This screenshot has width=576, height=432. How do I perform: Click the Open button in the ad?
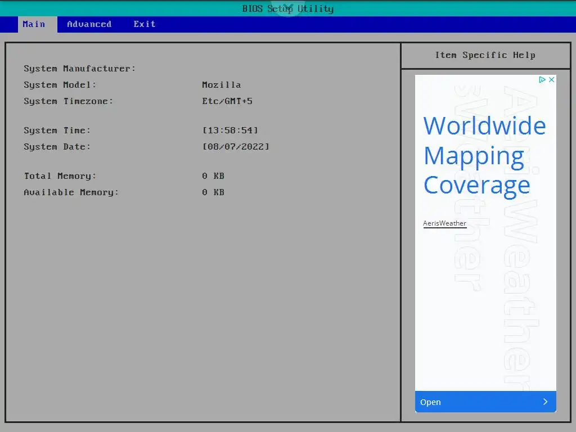pyautogui.click(x=485, y=402)
